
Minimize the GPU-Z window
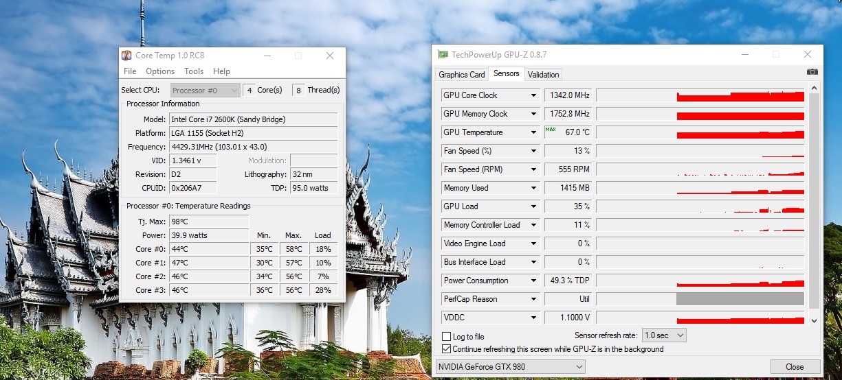tap(744, 54)
